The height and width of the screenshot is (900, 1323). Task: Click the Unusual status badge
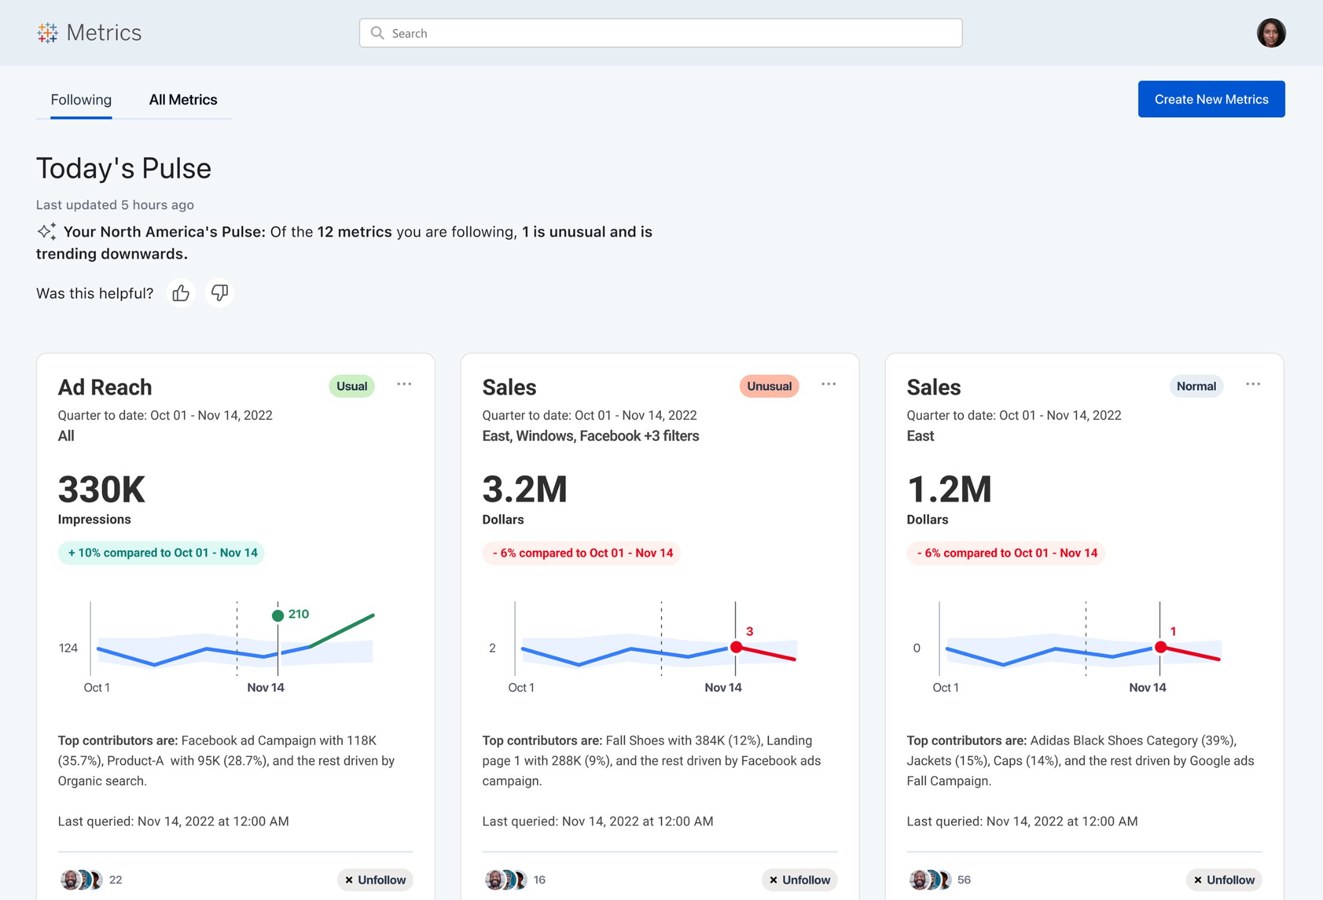(769, 386)
